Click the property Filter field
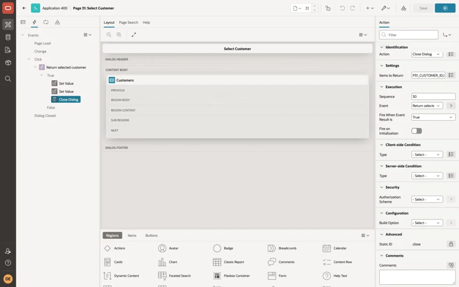 pyautogui.click(x=409, y=35)
